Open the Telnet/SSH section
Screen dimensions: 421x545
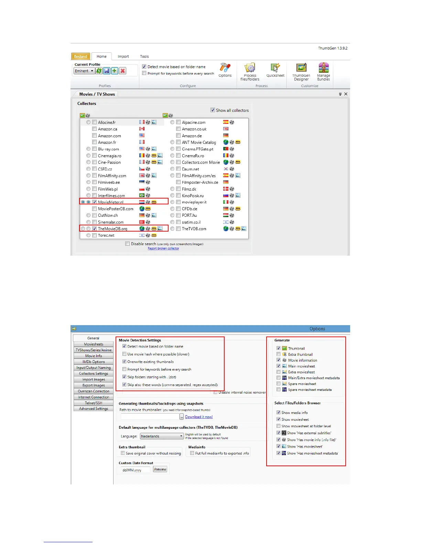pos(94,403)
